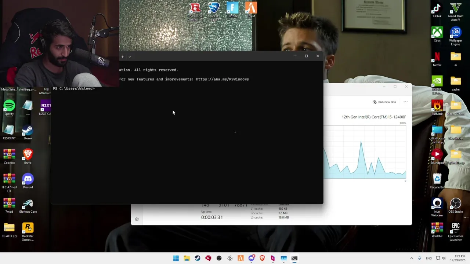The width and height of the screenshot is (470, 264).
Task: Switch to Terminal in the taskbar
Action: [x=294, y=258]
